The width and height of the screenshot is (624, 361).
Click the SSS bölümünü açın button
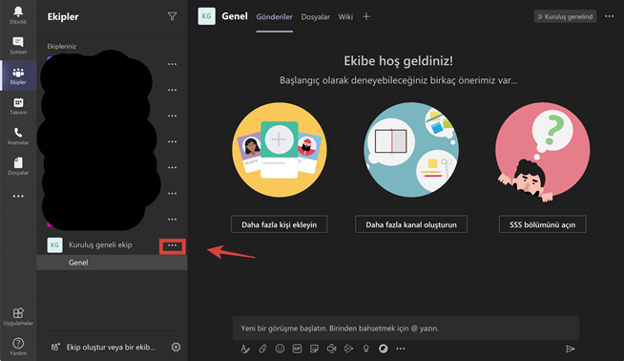click(x=542, y=224)
